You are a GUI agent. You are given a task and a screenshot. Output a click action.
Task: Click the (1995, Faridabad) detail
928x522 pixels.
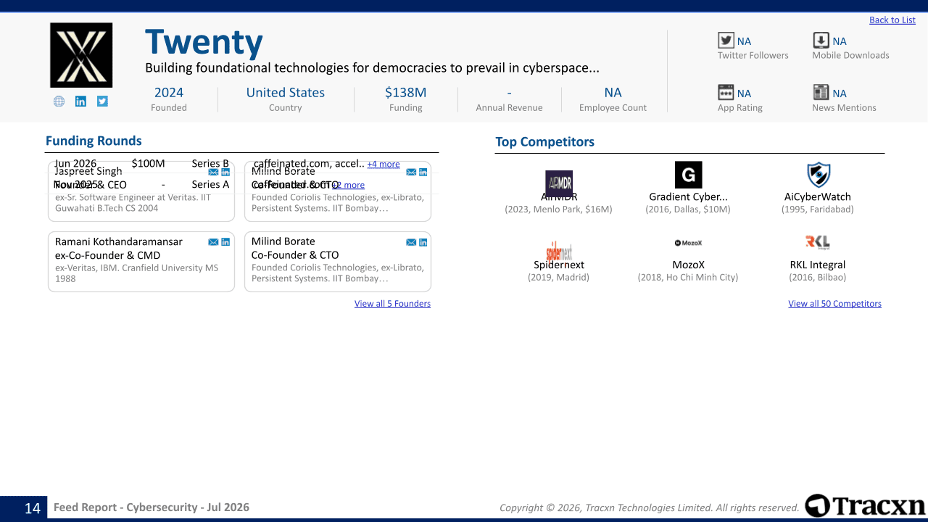pyautogui.click(x=818, y=210)
